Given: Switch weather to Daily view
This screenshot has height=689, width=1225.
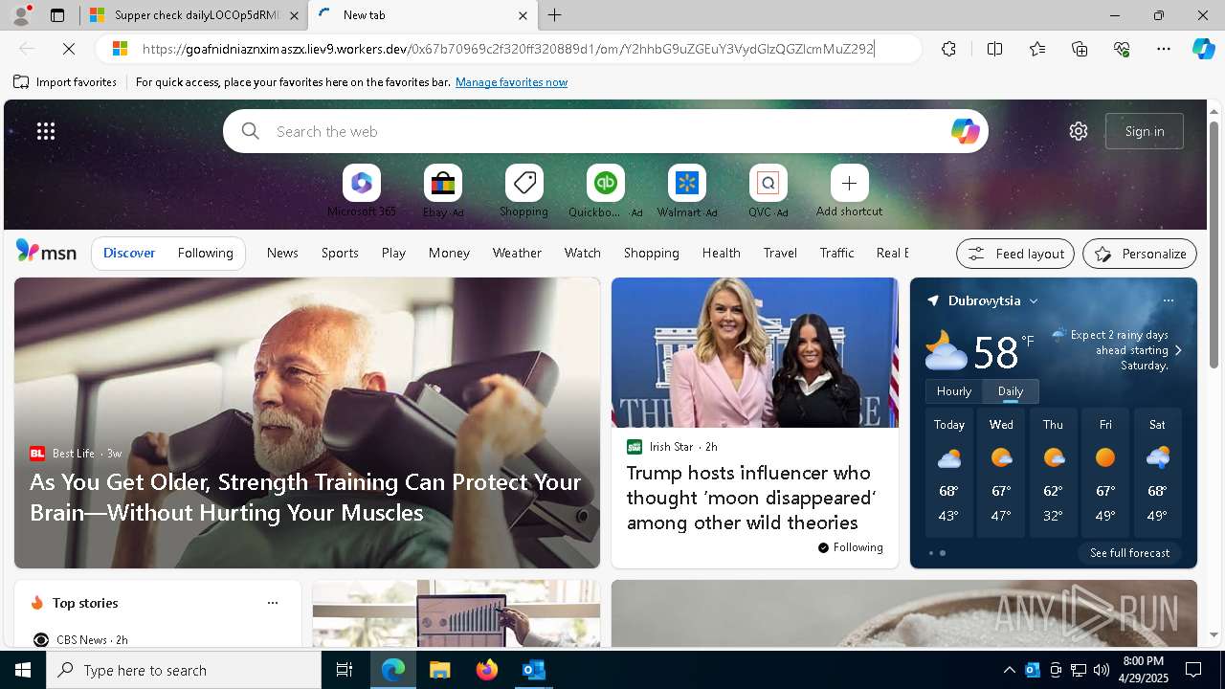Looking at the screenshot, I should [x=1010, y=391].
